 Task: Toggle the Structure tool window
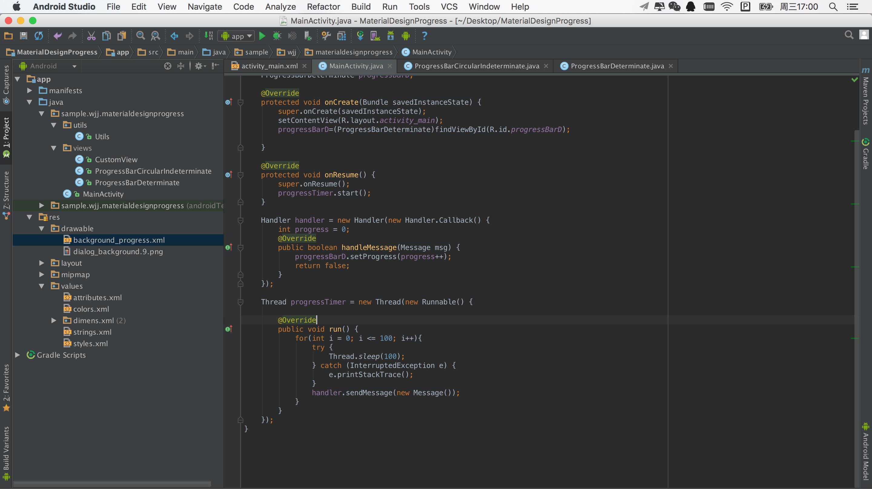pos(6,195)
